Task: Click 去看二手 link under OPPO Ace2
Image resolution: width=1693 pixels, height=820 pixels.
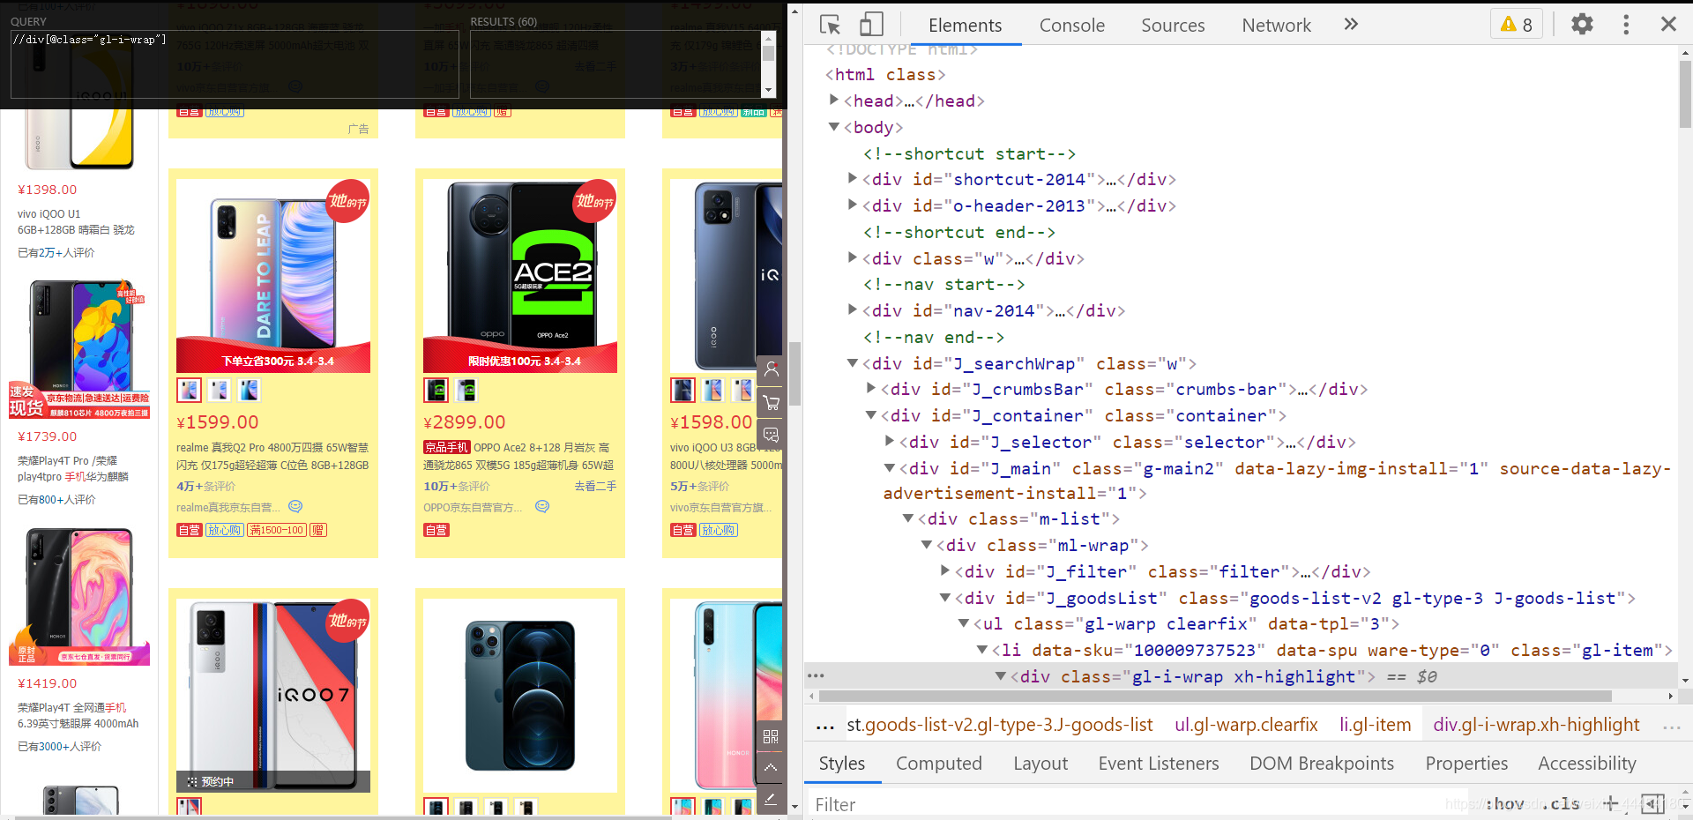Action: 595,486
